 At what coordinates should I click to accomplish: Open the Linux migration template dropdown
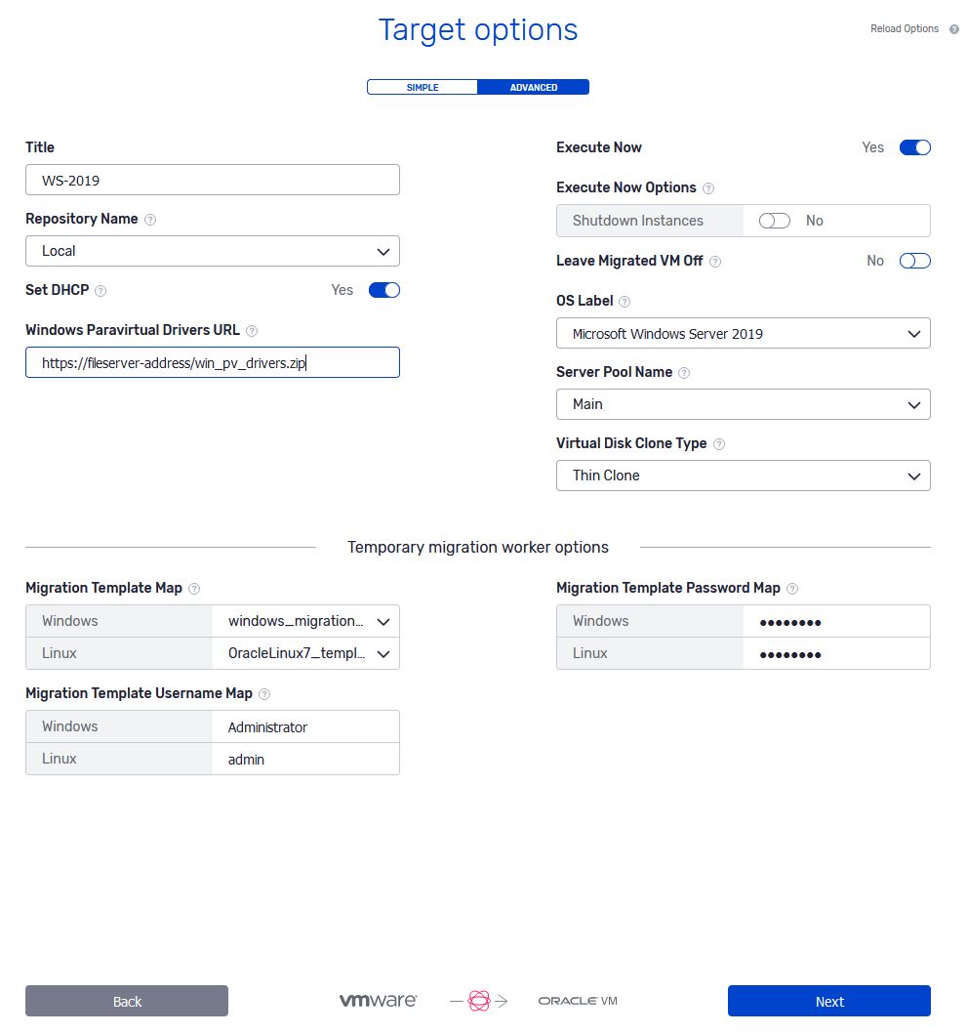(x=306, y=653)
